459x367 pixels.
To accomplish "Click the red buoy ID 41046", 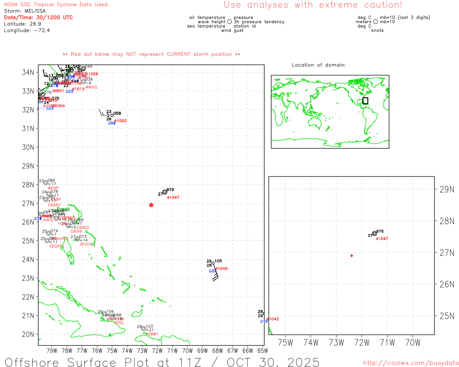I will pyautogui.click(x=221, y=268).
